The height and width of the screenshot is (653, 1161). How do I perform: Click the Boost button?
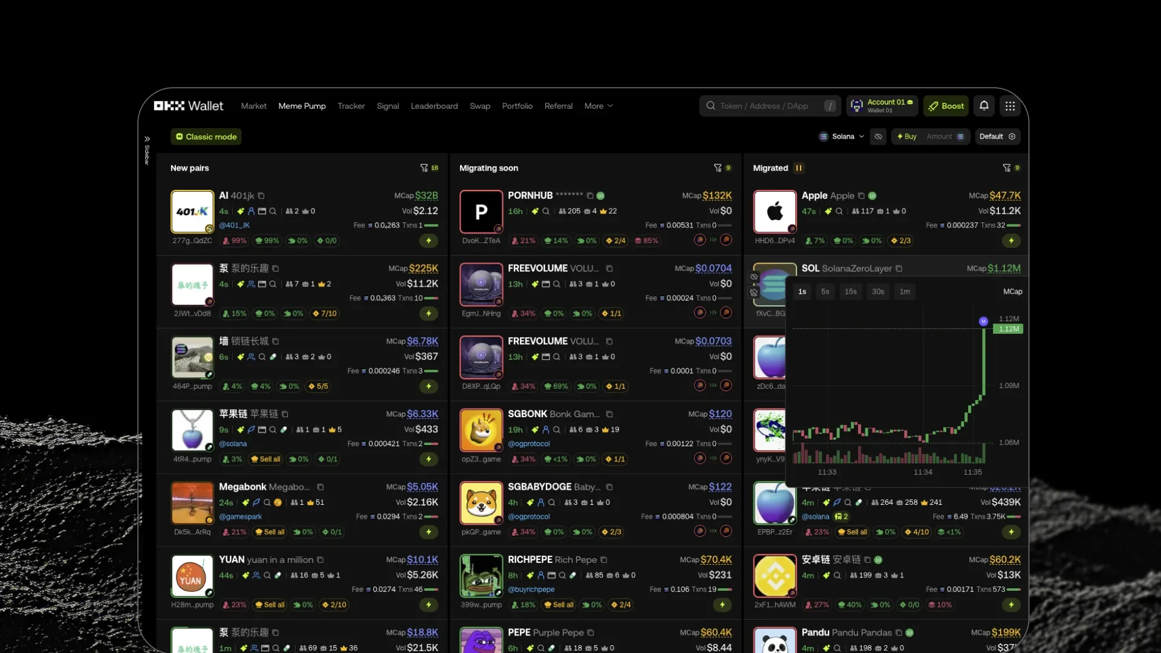click(x=946, y=106)
